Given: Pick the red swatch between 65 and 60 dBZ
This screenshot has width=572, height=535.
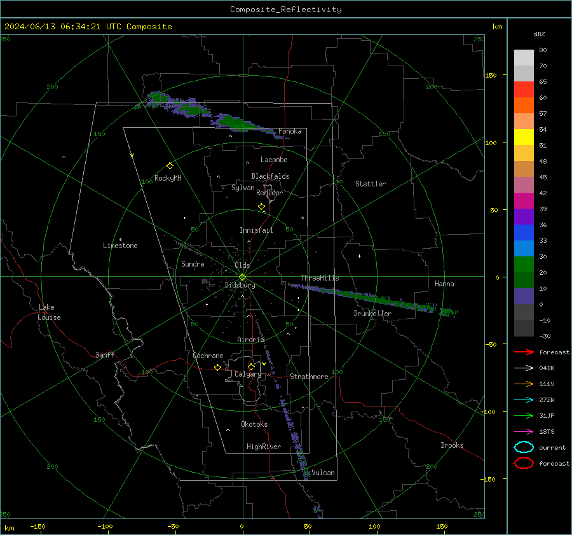Looking at the screenshot, I should point(524,90).
